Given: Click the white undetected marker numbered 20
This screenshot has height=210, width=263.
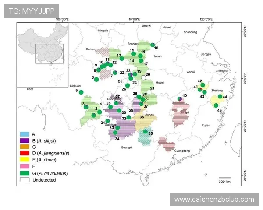Looking at the screenshot, I should [143, 77].
